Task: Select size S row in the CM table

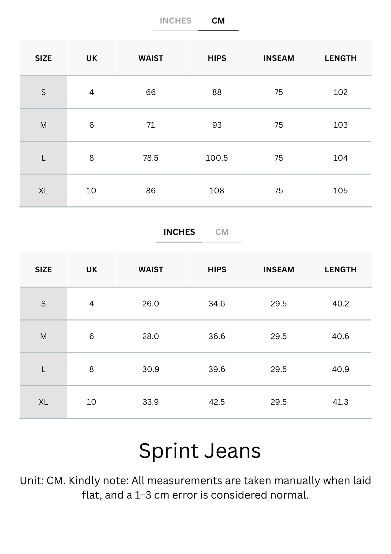Action: tap(195, 92)
